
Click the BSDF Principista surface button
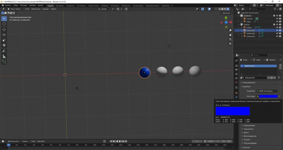point(267,91)
